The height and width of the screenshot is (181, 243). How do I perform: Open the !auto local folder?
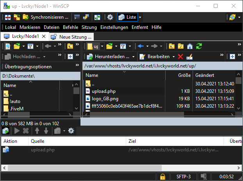tap(15, 101)
